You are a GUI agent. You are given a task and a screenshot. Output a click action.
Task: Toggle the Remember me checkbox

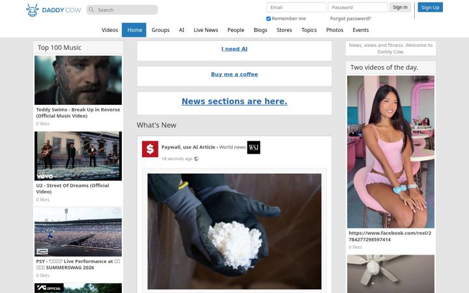click(x=268, y=18)
